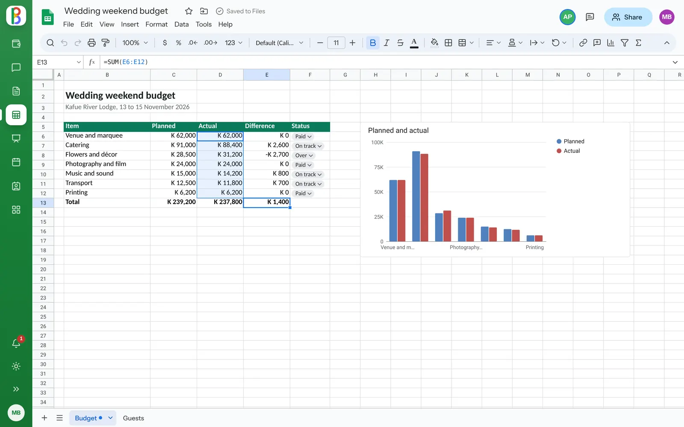The width and height of the screenshot is (684, 427).
Task: Open the Data menu
Action: tap(181, 24)
